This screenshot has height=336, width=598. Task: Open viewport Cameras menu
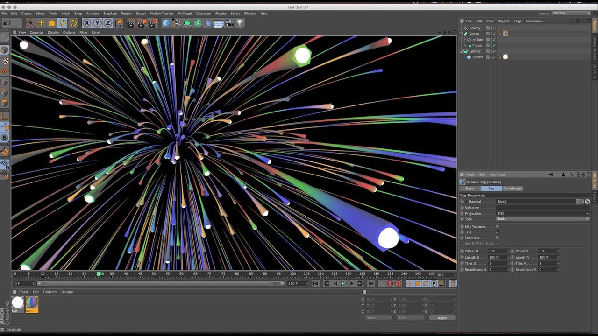click(36, 33)
